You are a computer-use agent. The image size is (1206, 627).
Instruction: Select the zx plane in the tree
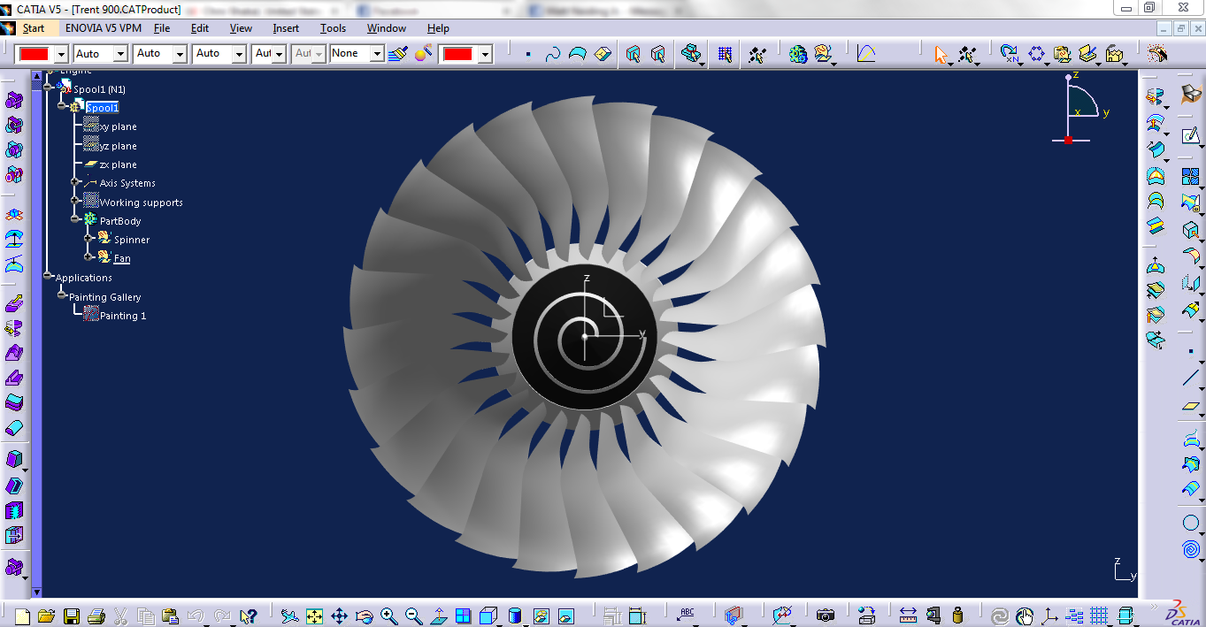coord(119,164)
